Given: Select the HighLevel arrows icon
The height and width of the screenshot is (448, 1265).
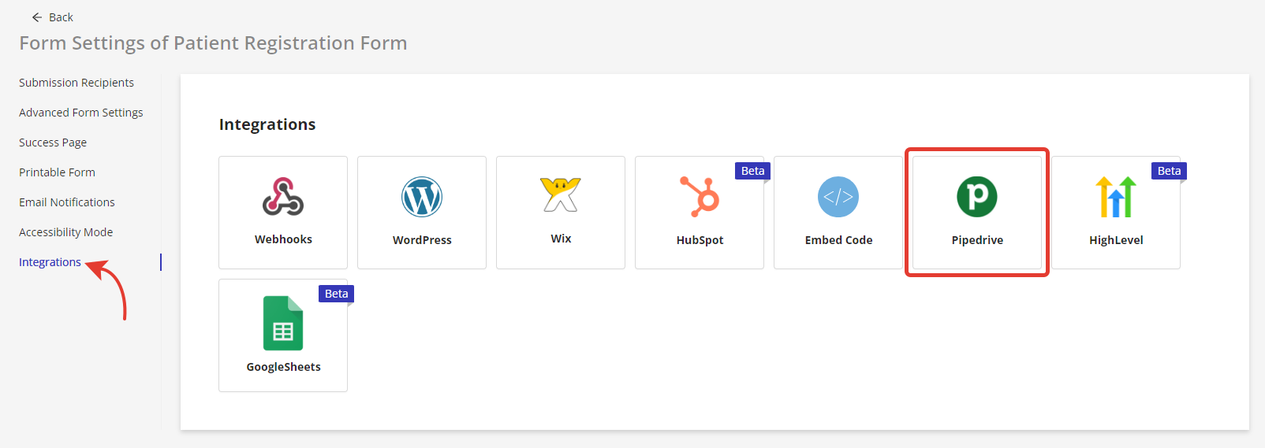Looking at the screenshot, I should (1116, 197).
